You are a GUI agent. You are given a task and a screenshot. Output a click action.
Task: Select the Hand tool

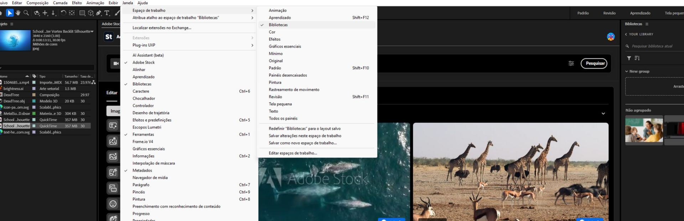18,13
